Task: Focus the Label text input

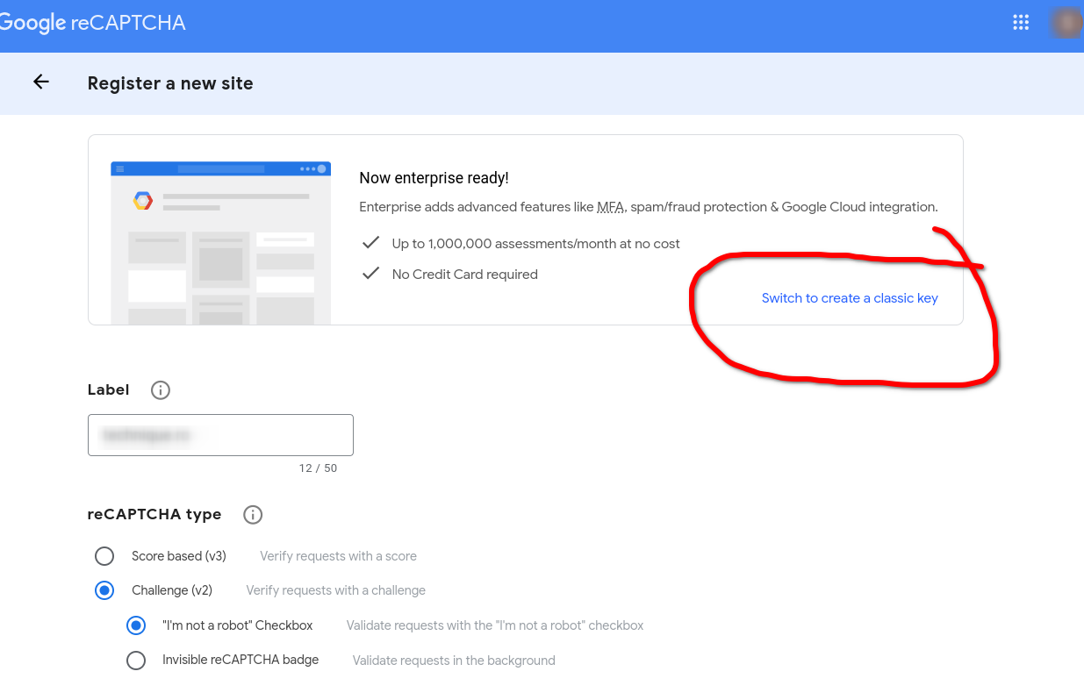Action: (220, 435)
